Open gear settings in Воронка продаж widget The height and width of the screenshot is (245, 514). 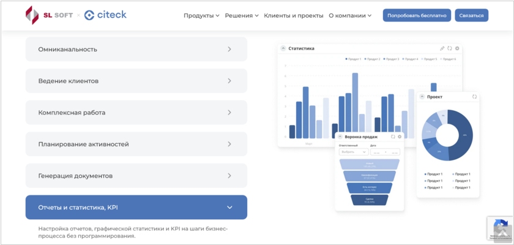point(400,137)
